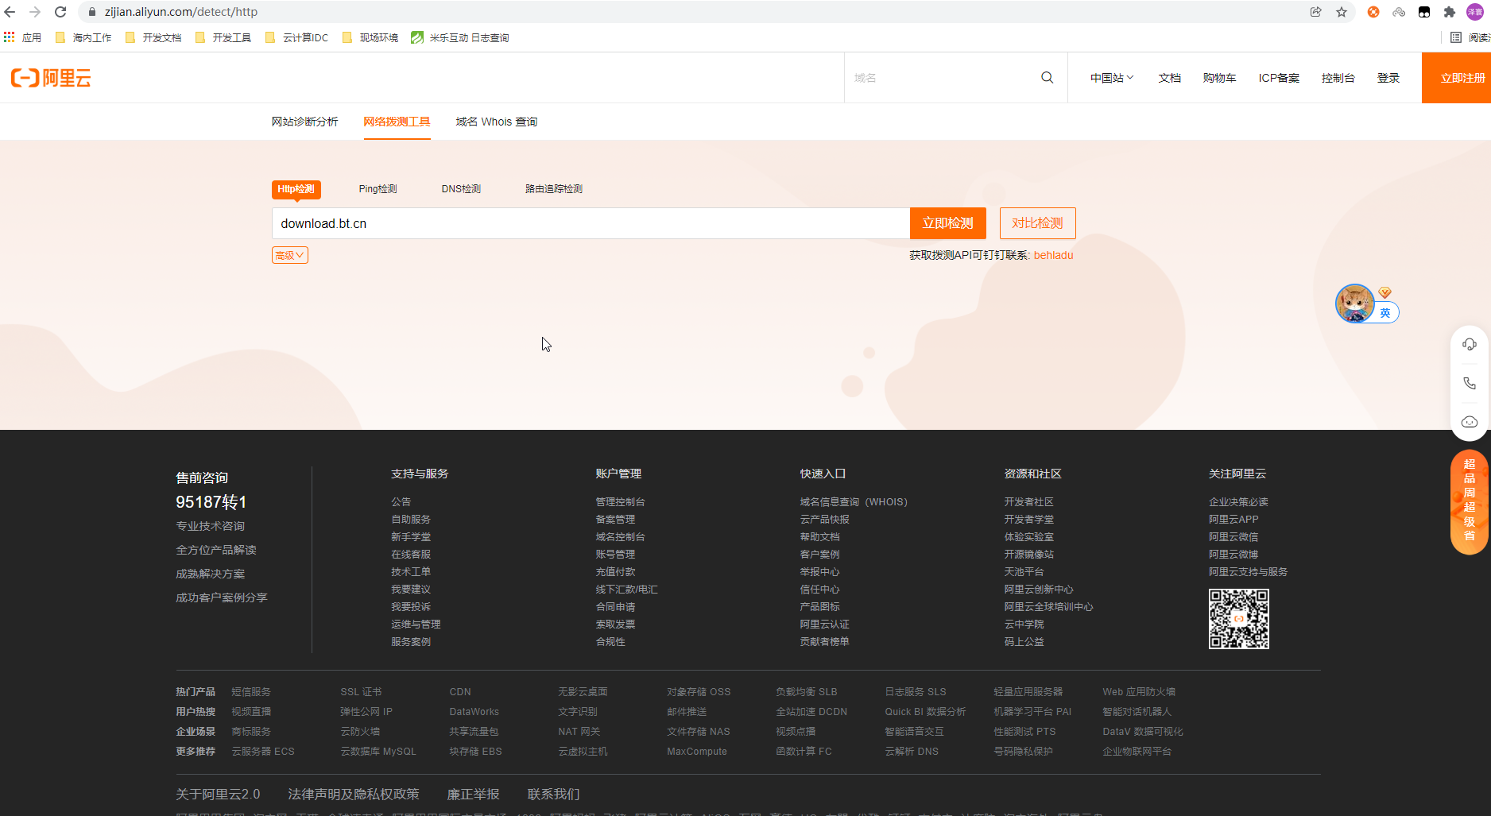This screenshot has width=1491, height=816.
Task: Switch to 网站诊断分析 tab
Action: (305, 122)
